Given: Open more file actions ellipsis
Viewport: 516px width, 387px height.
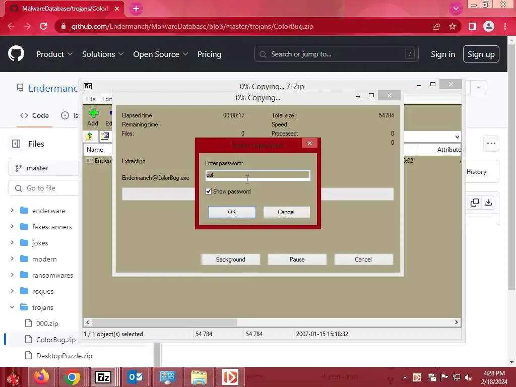Looking at the screenshot, I should (491, 144).
